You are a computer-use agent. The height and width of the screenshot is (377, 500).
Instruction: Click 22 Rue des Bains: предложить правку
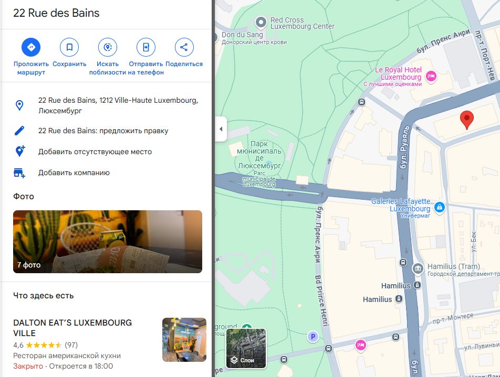click(103, 131)
